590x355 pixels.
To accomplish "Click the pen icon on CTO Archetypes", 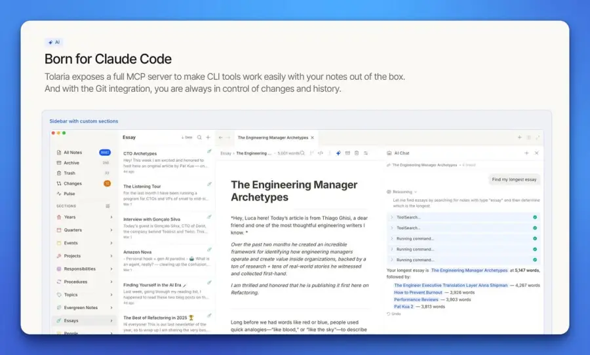I will coord(209,151).
